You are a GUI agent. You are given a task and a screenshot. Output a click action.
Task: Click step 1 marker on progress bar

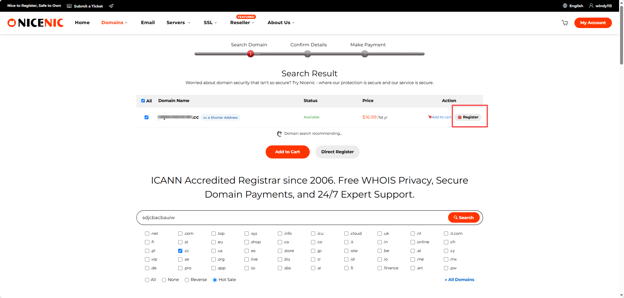coord(251,54)
